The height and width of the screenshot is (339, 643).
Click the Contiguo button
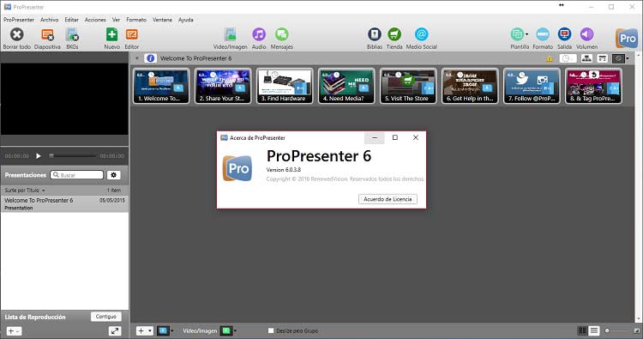pyautogui.click(x=105, y=317)
